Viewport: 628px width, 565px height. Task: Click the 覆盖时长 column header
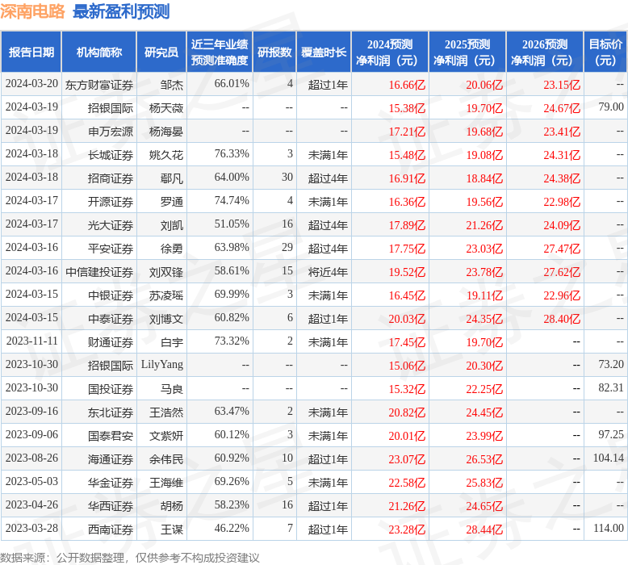(x=324, y=52)
